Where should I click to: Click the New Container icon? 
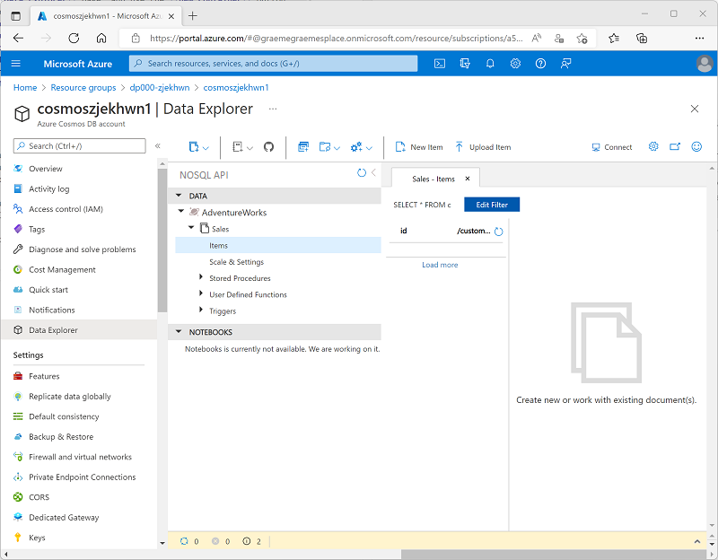pyautogui.click(x=303, y=147)
